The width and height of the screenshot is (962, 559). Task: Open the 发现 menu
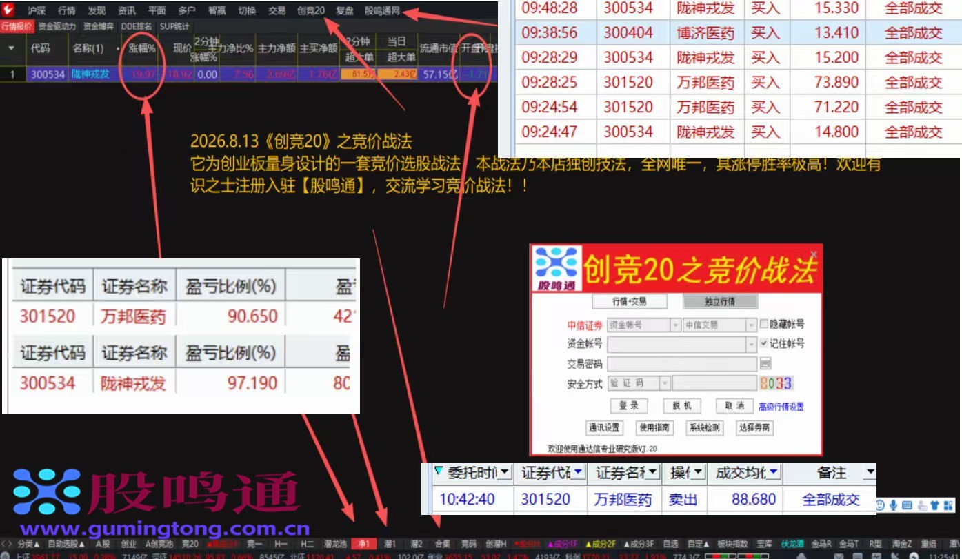pos(97,11)
